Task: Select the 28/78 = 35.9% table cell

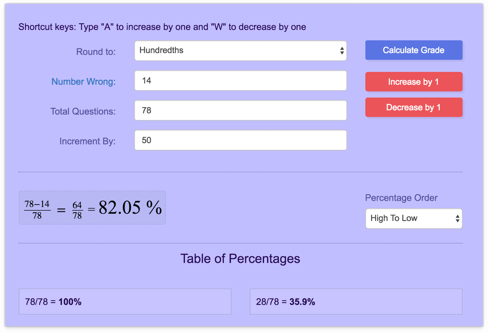Action: coord(356,302)
